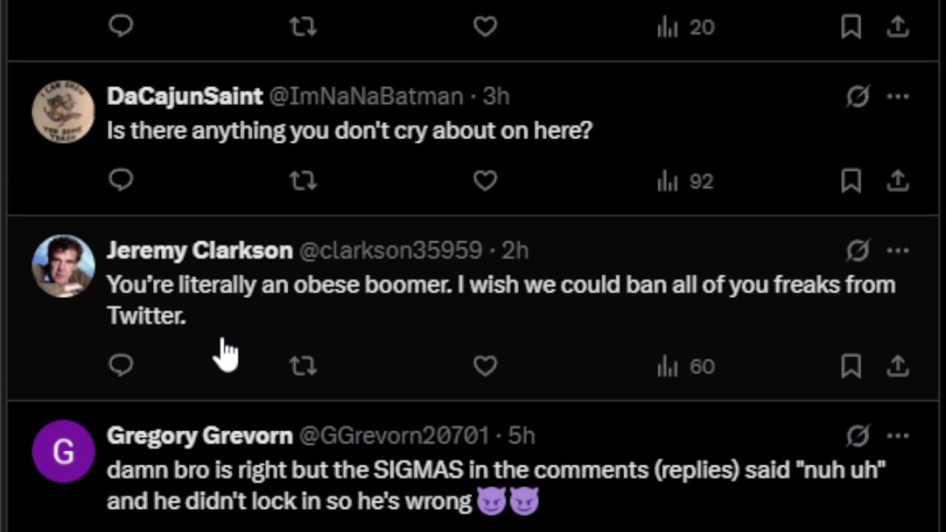The image size is (946, 532).
Task: Share DaCajunSaint's tweet
Action: pyautogui.click(x=897, y=180)
